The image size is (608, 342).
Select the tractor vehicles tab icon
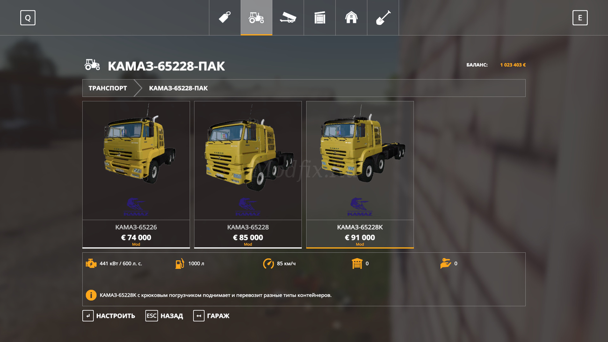tap(256, 18)
